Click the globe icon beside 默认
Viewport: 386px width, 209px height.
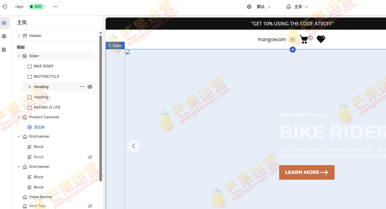tap(249, 7)
